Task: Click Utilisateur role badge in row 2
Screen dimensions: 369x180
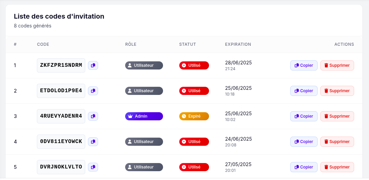Action: tap(144, 91)
